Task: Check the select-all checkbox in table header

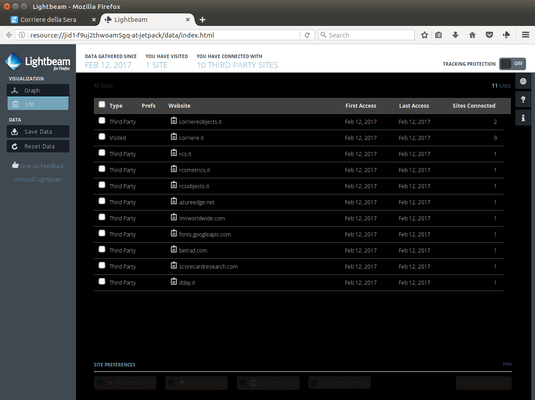Action: (x=101, y=105)
